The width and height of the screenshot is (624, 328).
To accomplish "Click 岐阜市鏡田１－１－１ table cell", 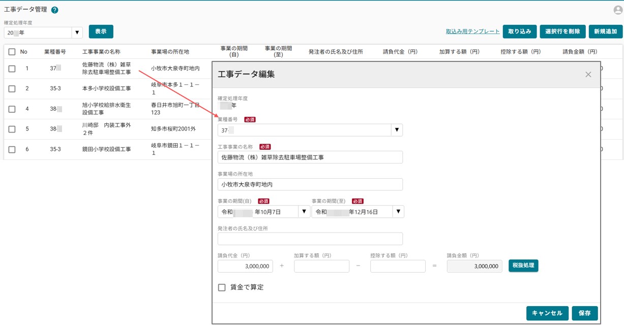I will pos(175,149).
